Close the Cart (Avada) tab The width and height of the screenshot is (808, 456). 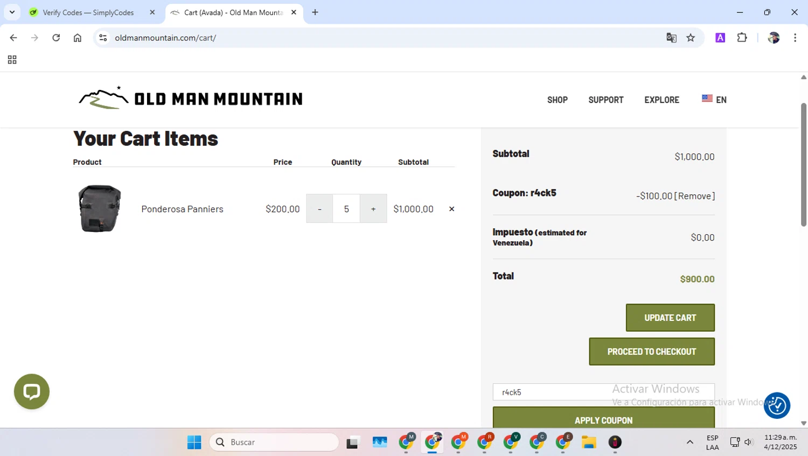(x=294, y=12)
